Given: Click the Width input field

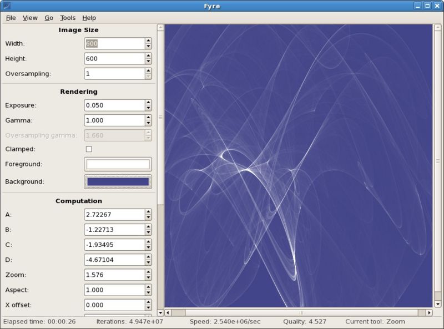Looking at the screenshot, I should 114,44.
